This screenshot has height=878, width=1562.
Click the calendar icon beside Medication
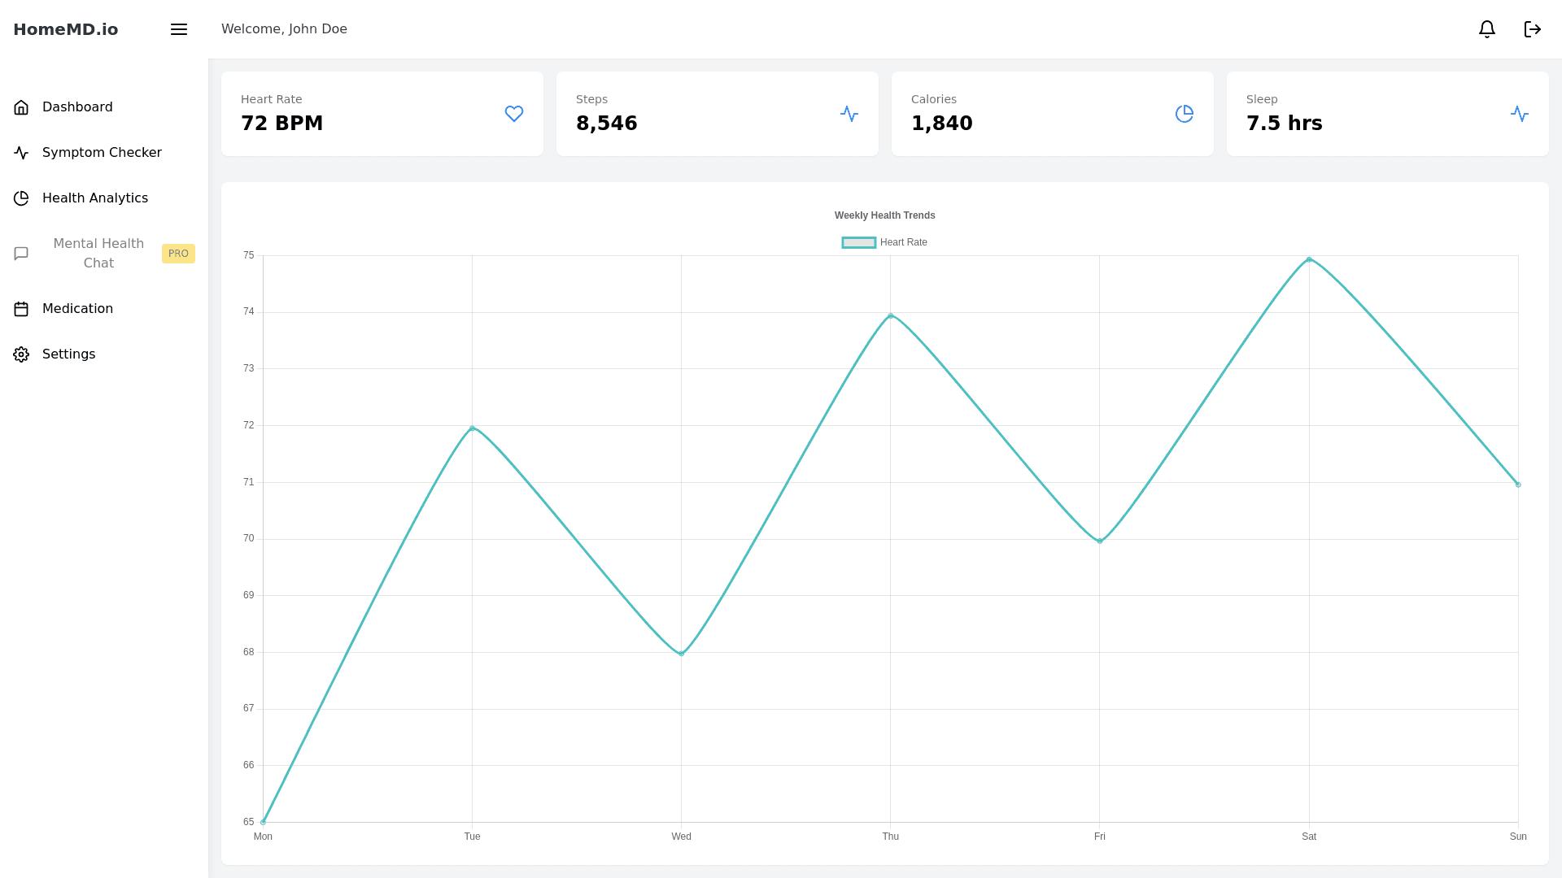pos(21,309)
